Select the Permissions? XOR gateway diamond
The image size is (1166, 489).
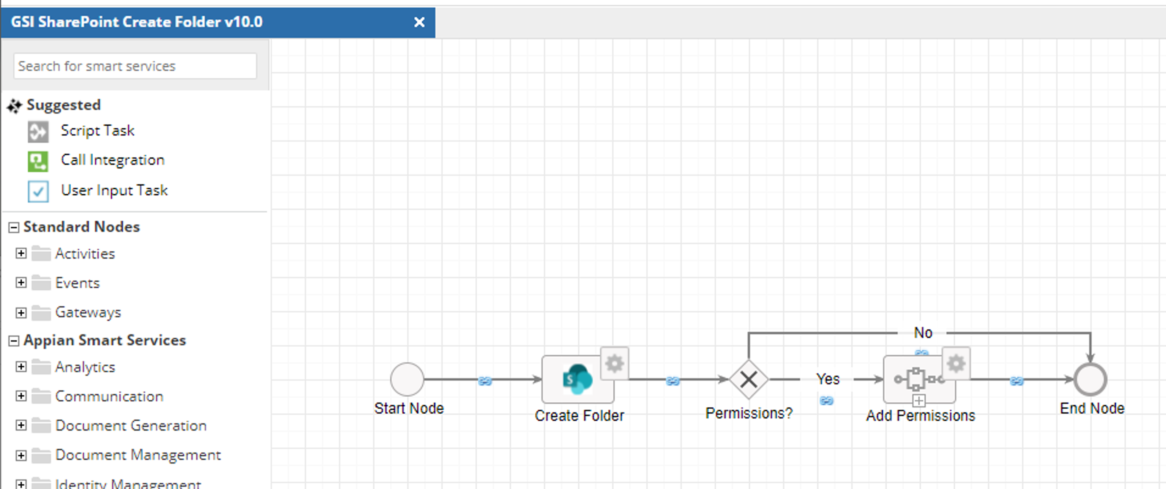pos(749,379)
